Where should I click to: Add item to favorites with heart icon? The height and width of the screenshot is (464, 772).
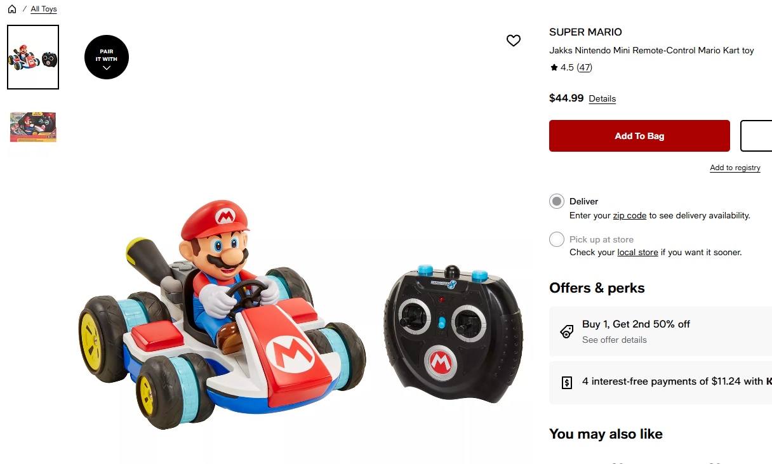514,41
